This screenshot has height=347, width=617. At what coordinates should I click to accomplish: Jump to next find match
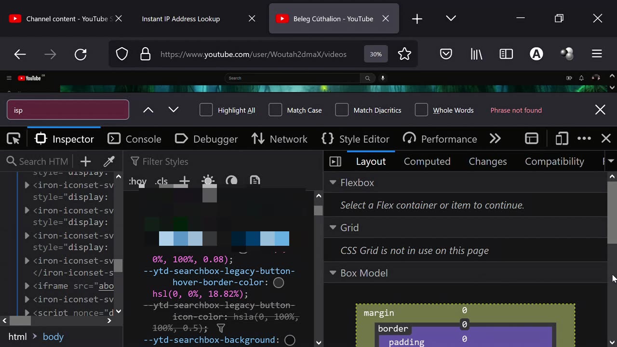tap(174, 110)
